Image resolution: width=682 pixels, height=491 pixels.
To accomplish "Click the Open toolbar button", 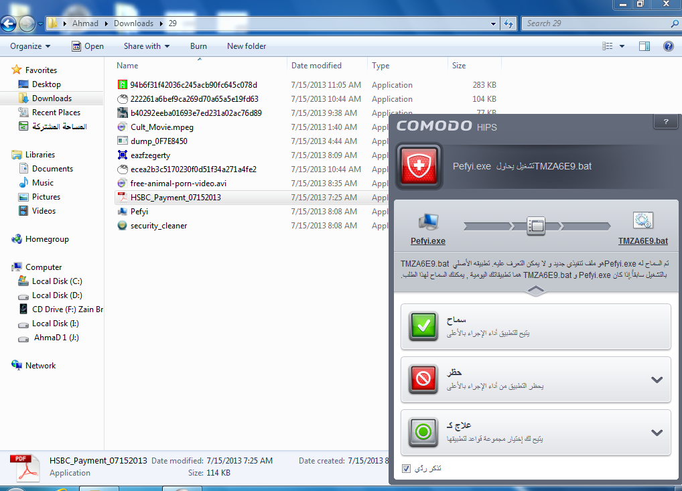I will click(87, 46).
